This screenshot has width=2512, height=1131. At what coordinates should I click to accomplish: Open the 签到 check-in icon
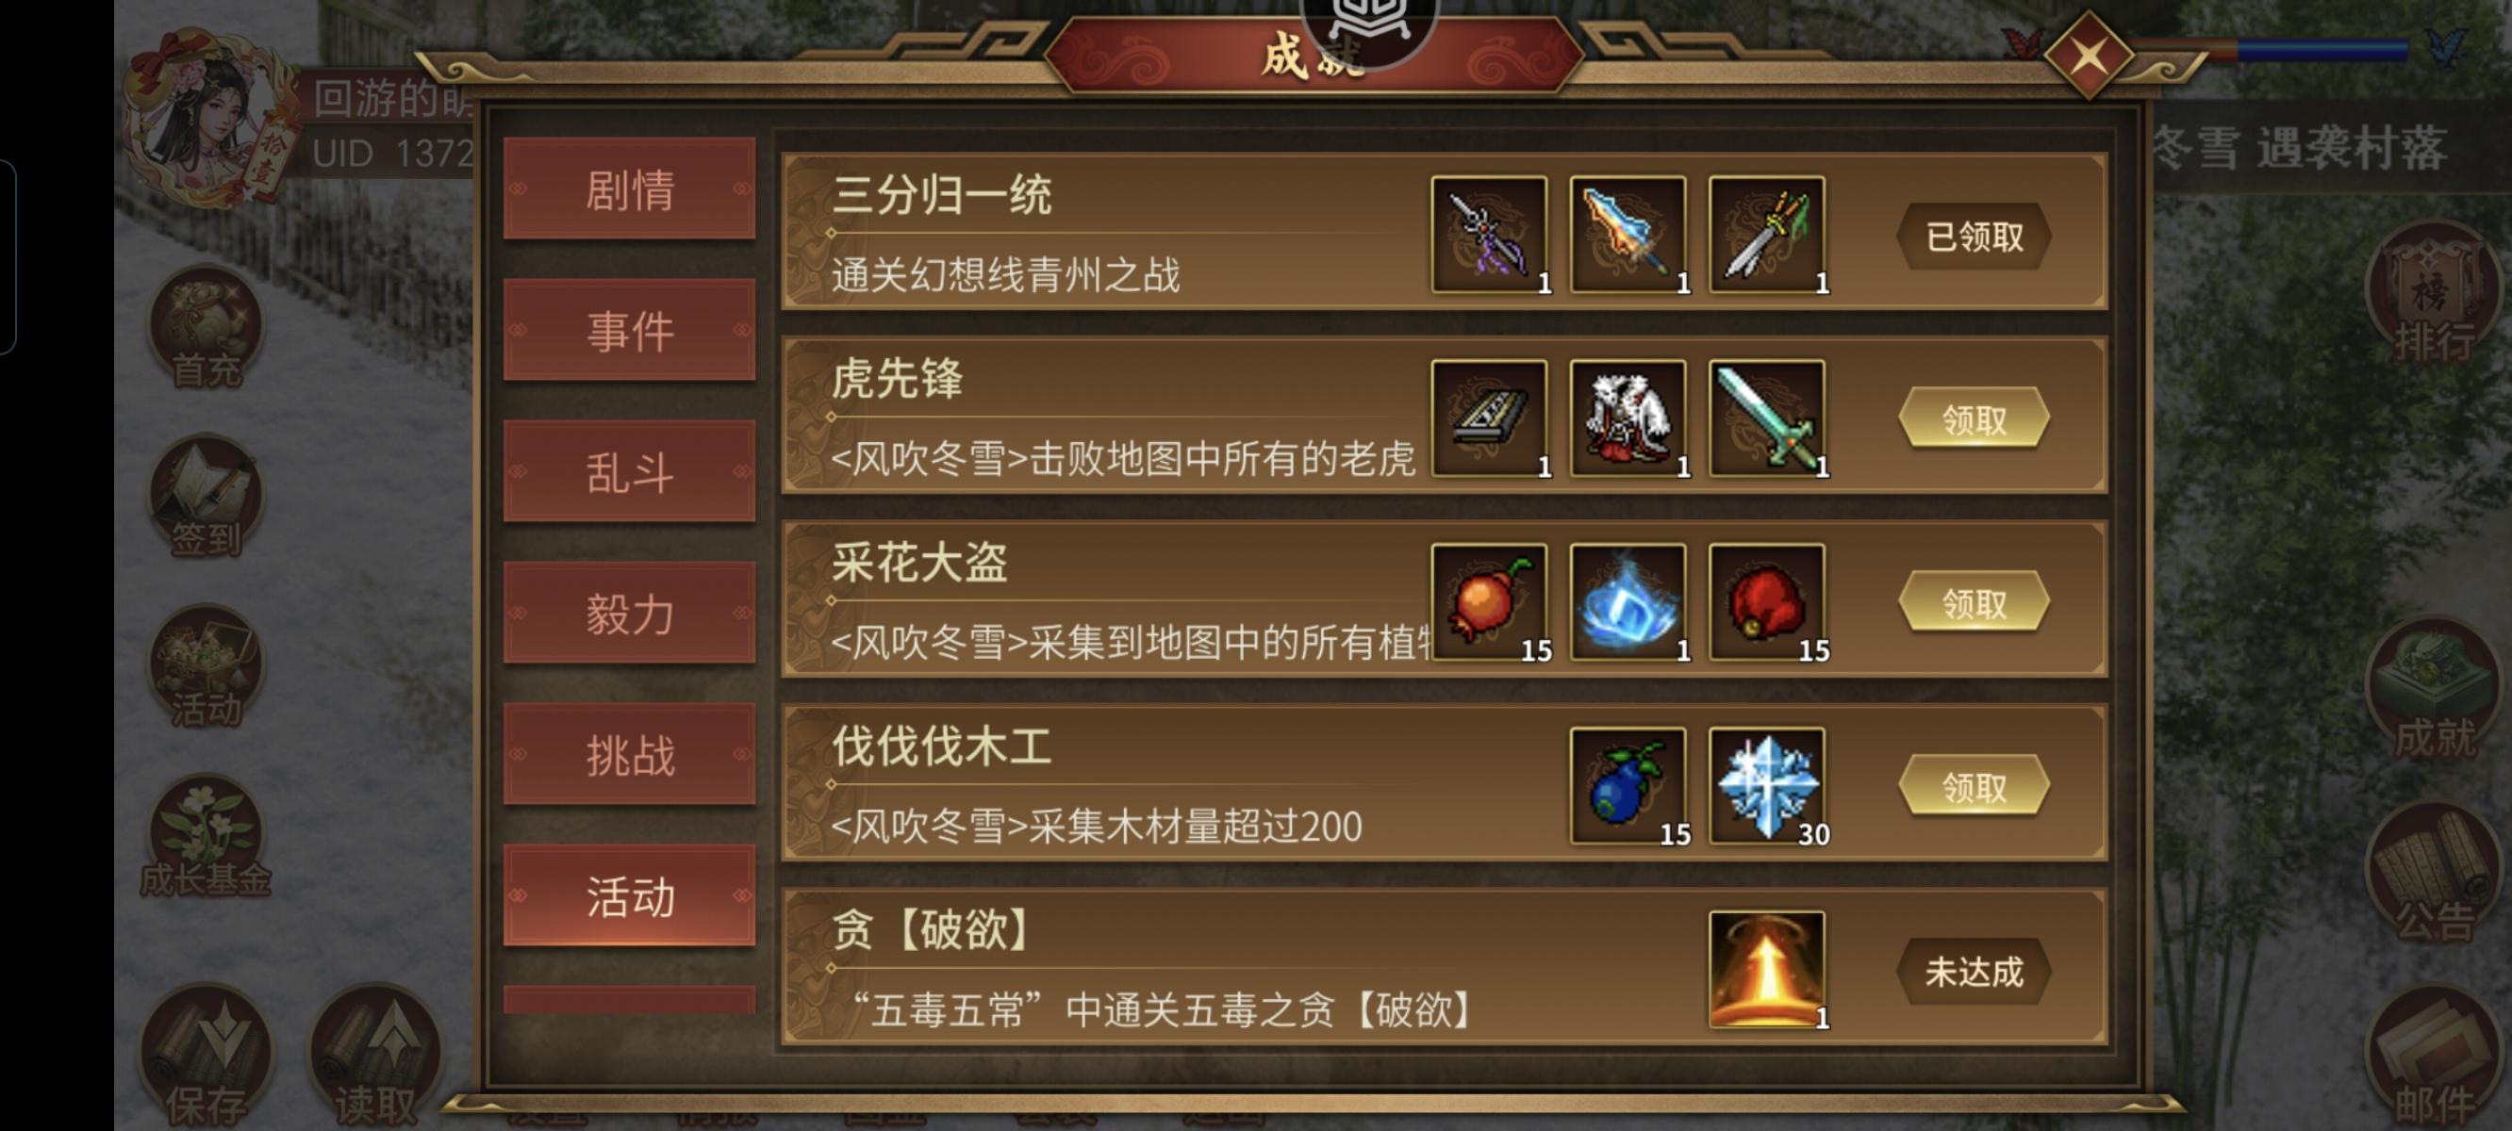[206, 498]
